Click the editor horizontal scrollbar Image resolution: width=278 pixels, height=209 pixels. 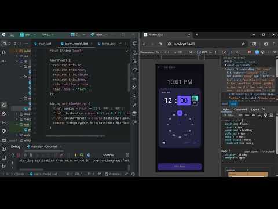click(x=75, y=136)
